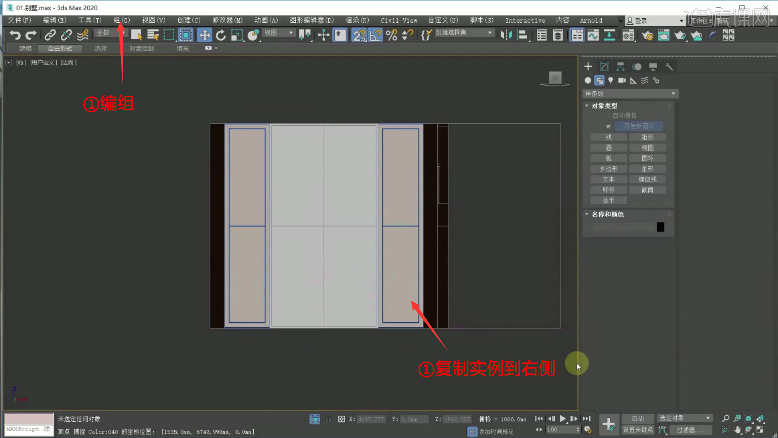Click the Redo arrow icon
The width and height of the screenshot is (778, 438).
pyautogui.click(x=31, y=35)
